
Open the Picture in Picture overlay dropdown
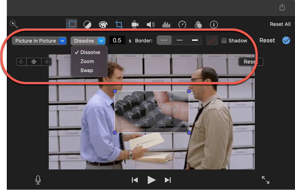click(x=39, y=41)
